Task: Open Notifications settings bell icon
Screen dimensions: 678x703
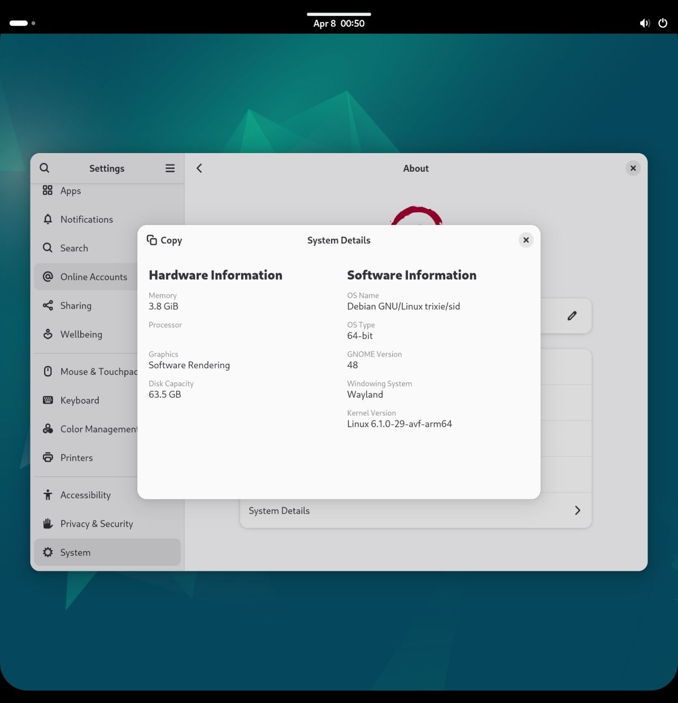Action: click(x=48, y=219)
